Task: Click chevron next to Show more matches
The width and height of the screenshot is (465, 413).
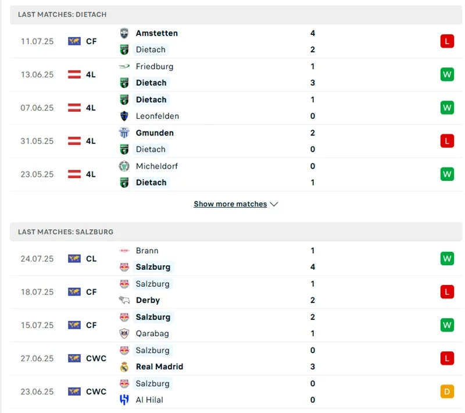Action: click(x=274, y=204)
